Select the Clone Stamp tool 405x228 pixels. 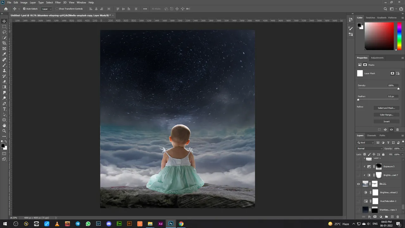coord(4,71)
